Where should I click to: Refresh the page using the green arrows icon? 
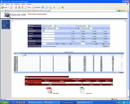19,8
